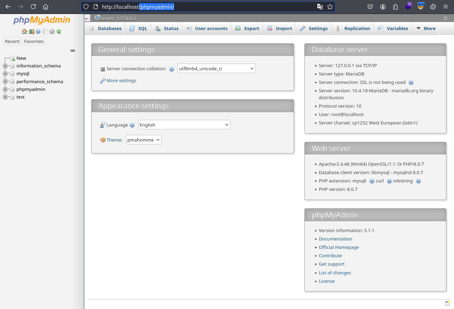Click help icon after mbstring extension

click(x=418, y=181)
